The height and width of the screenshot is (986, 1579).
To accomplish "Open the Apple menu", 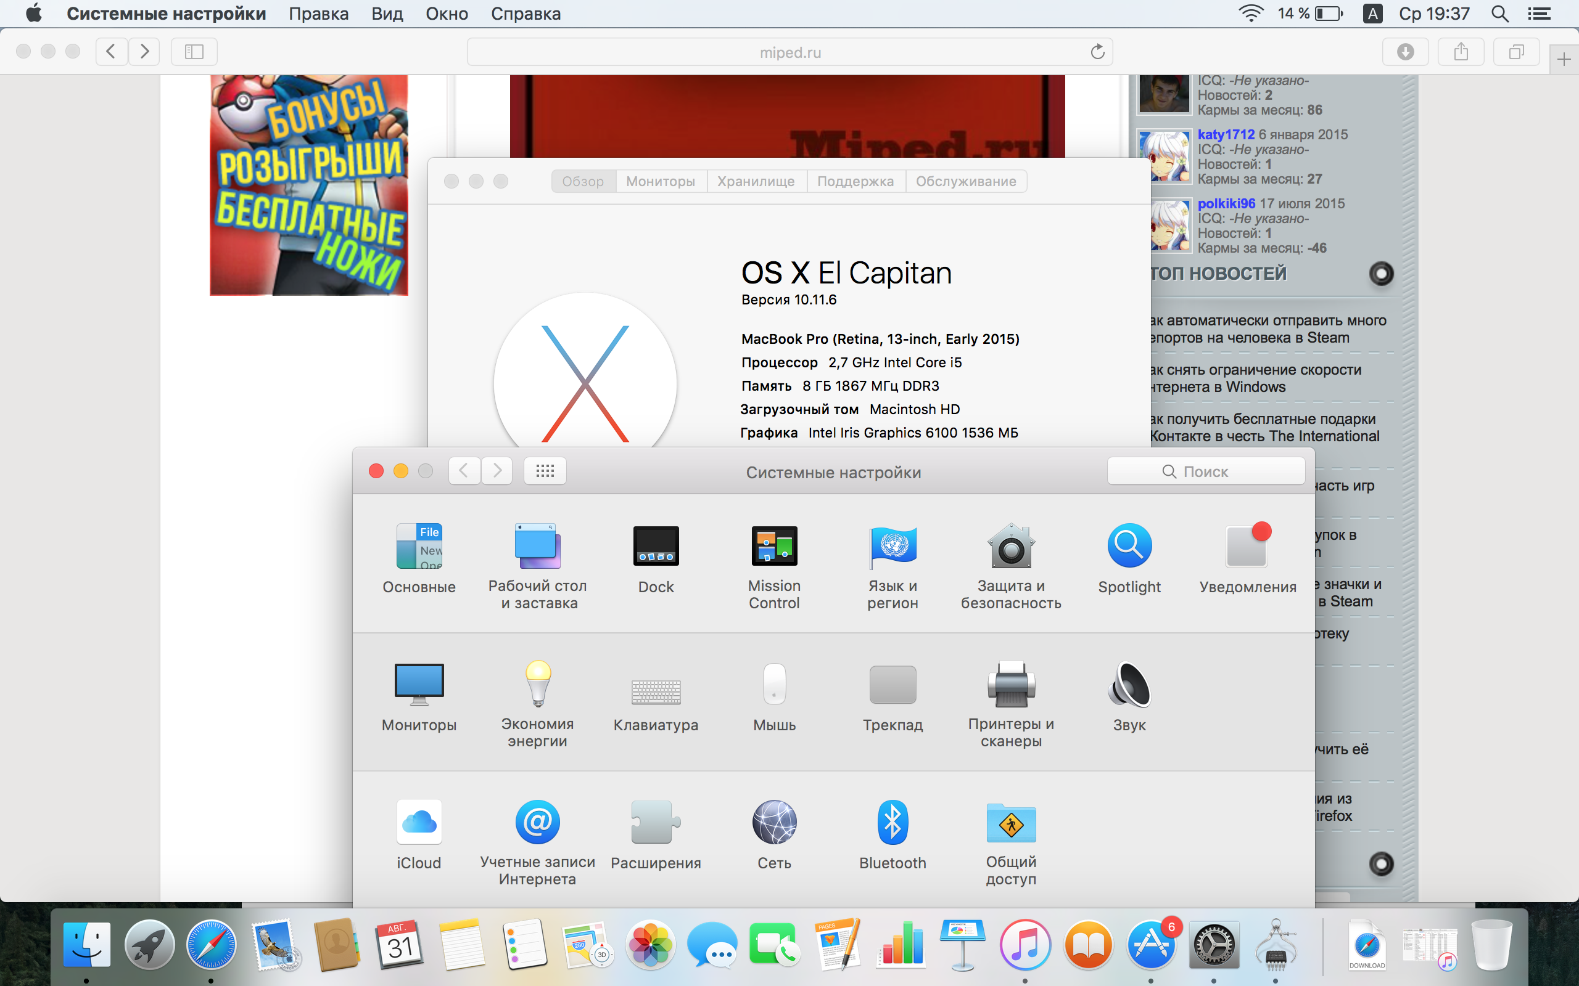I will coord(33,14).
